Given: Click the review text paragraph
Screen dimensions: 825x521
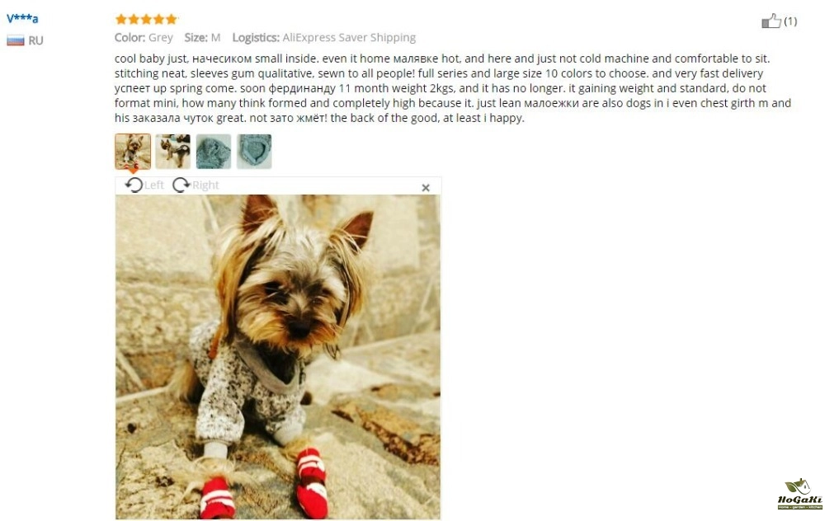Looking at the screenshot, I should (453, 88).
